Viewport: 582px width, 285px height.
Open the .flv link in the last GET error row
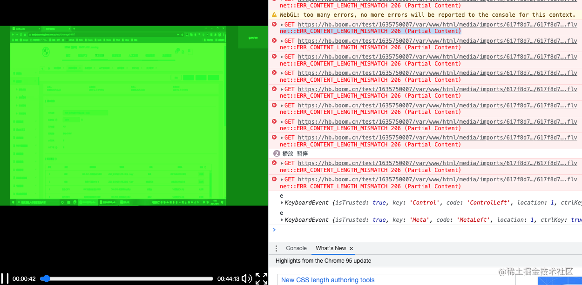click(x=437, y=179)
